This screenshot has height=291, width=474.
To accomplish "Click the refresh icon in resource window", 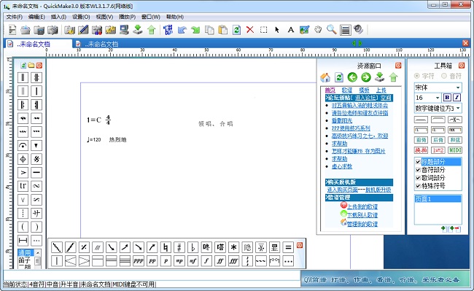I will (339, 77).
